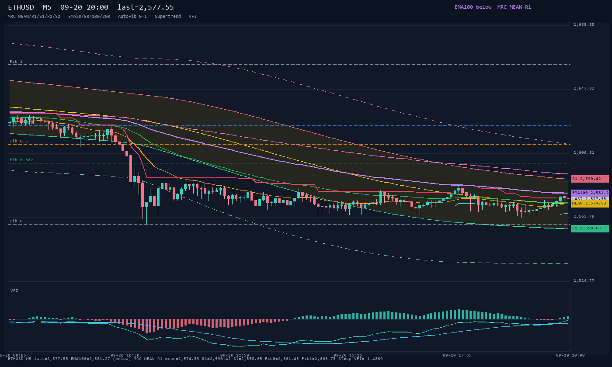
Task: Click the ETHUSD symbol title
Action: pos(21,7)
